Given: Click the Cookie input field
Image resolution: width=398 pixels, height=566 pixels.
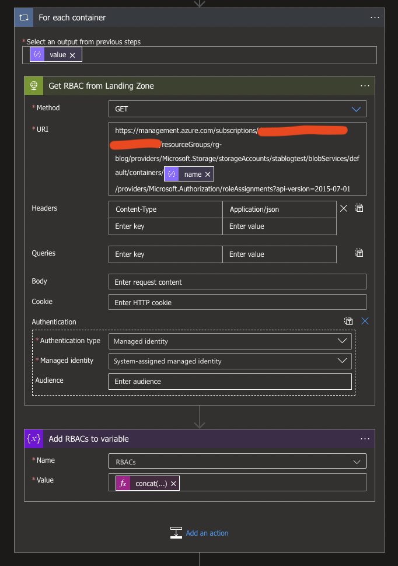Looking at the screenshot, I should point(237,302).
